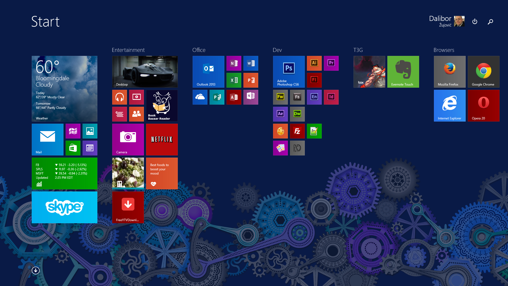Open the Camera app tile

(128, 139)
